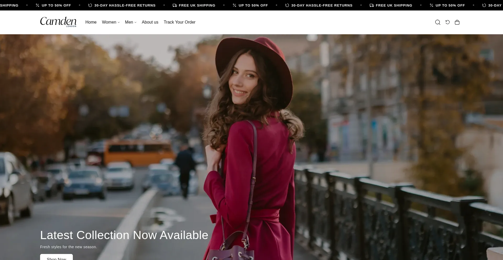This screenshot has width=503, height=260.
Task: Click the "Latest Collection Now Available" heading
Action: coord(124,235)
